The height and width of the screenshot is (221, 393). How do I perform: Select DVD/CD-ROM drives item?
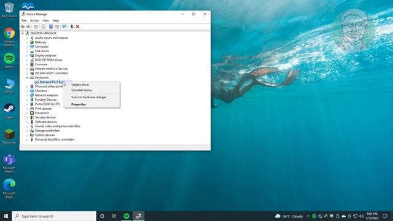tap(49, 60)
